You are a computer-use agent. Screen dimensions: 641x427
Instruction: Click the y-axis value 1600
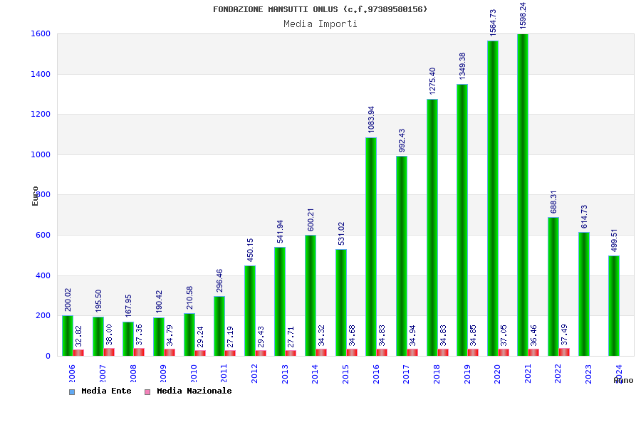coord(41,34)
